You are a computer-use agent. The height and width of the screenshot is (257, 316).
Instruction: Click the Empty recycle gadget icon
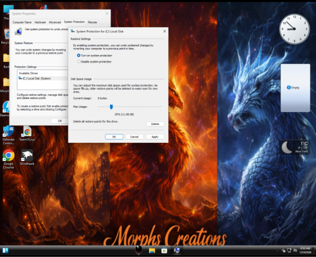click(x=289, y=87)
